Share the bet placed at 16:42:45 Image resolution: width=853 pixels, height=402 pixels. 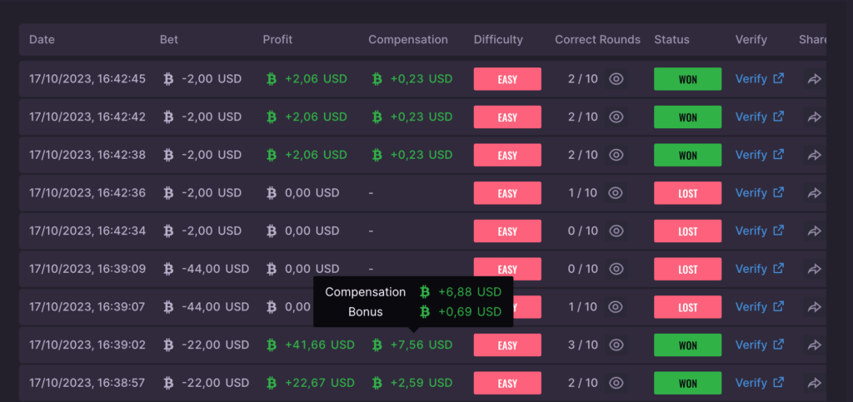coord(814,79)
